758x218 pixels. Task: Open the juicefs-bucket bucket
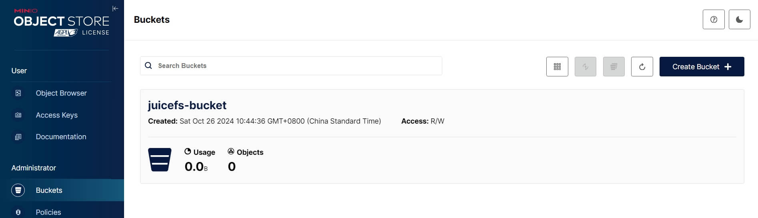click(187, 105)
